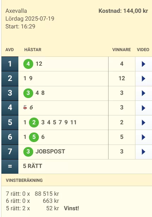This screenshot has width=152, height=217.
Task: Click the equals sign summary cell
Action: coord(10,166)
